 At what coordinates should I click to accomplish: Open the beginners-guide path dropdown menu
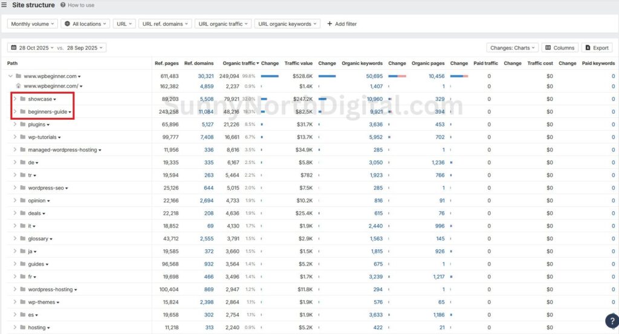[x=70, y=112]
